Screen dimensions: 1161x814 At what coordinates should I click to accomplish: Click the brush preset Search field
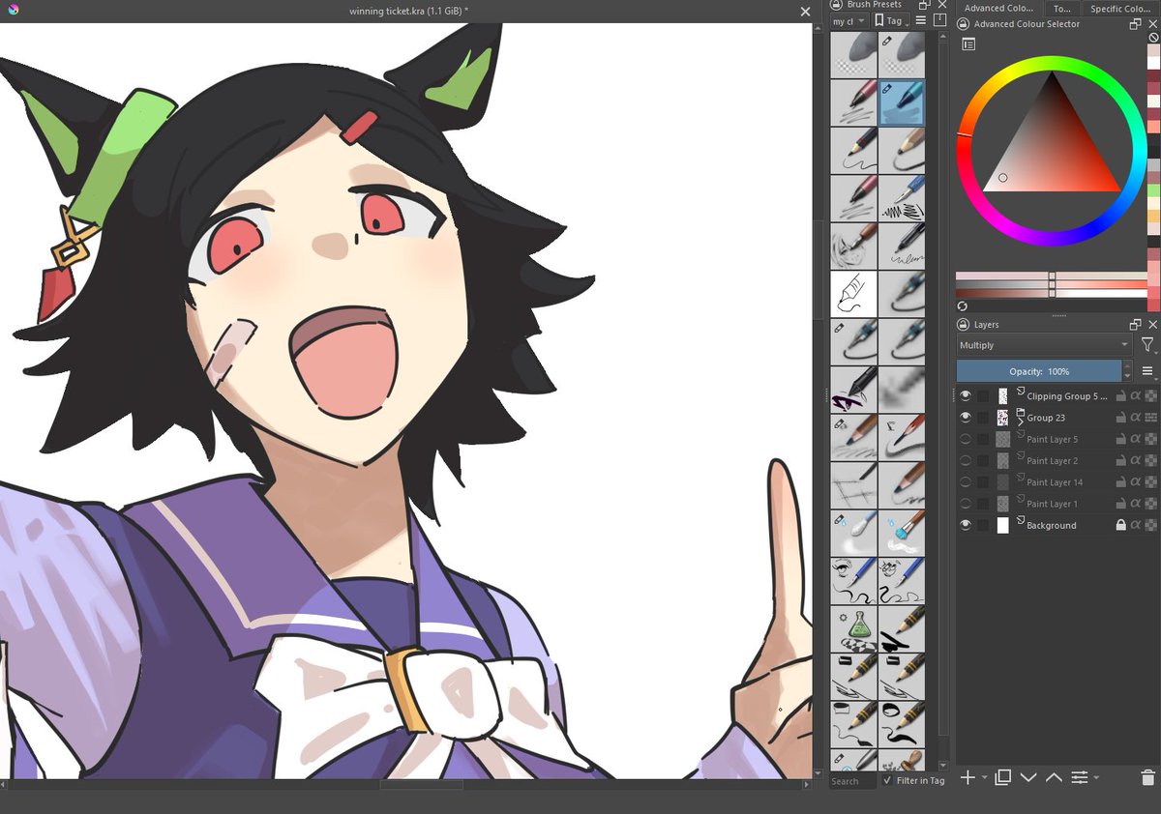coord(853,781)
